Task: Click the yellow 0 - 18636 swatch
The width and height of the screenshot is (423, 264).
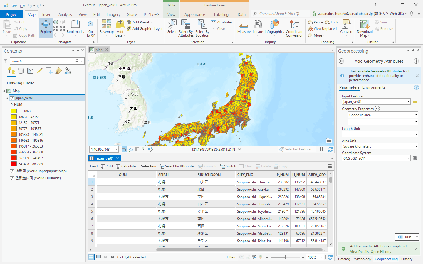Action: pyautogui.click(x=14, y=111)
